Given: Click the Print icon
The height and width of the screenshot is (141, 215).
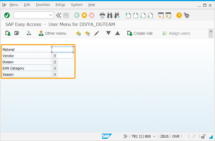Looking at the screenshot, I should point(102,16).
